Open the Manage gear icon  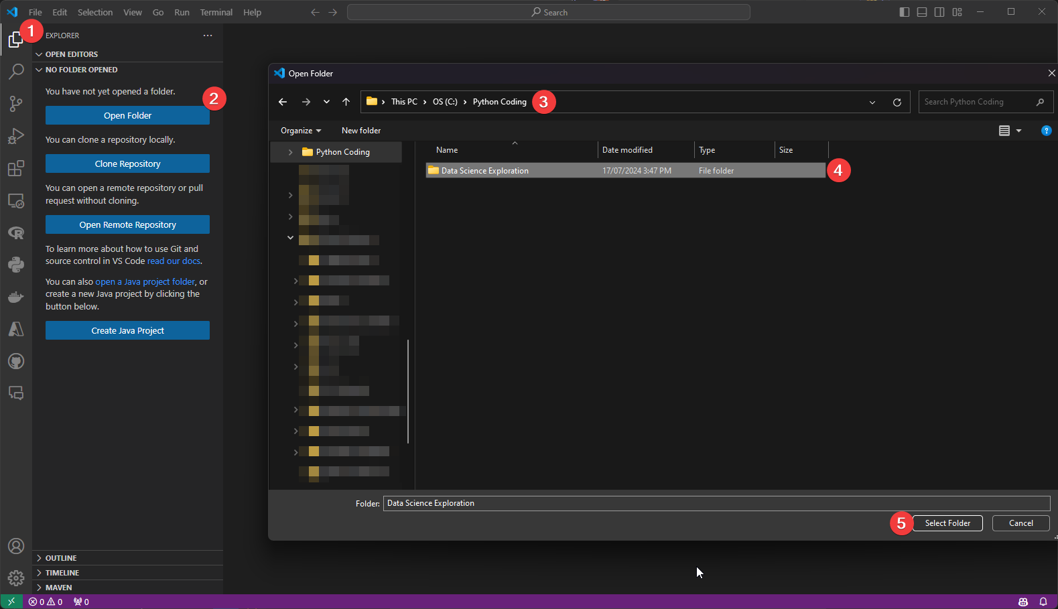coord(16,578)
